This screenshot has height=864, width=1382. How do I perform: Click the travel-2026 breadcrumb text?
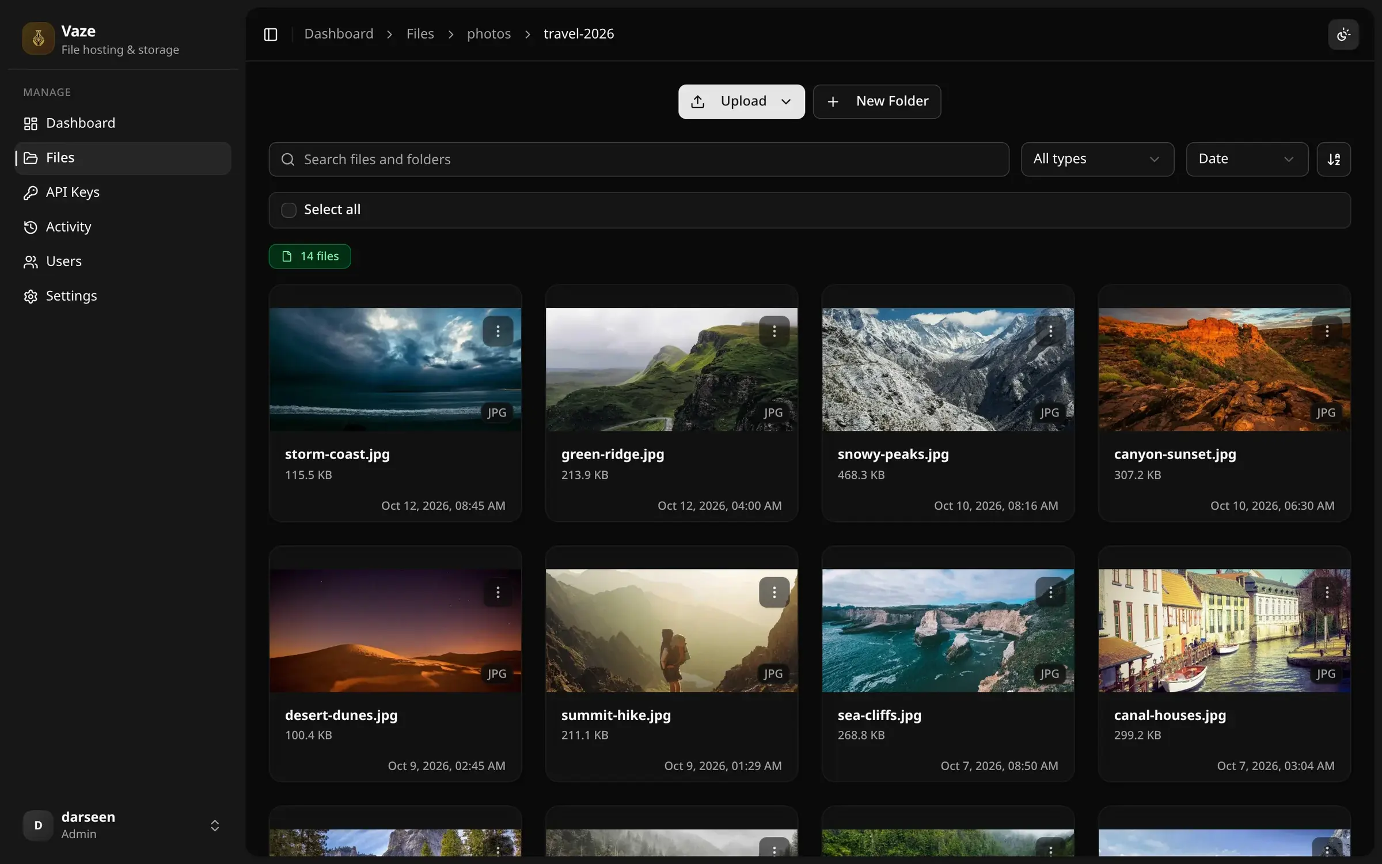point(578,34)
